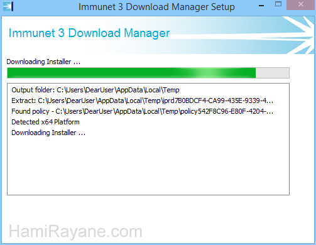The height and width of the screenshot is (245, 316).
Task: Click the window title 'Immunet 3 Download Manager Setup'
Action: 156,7
